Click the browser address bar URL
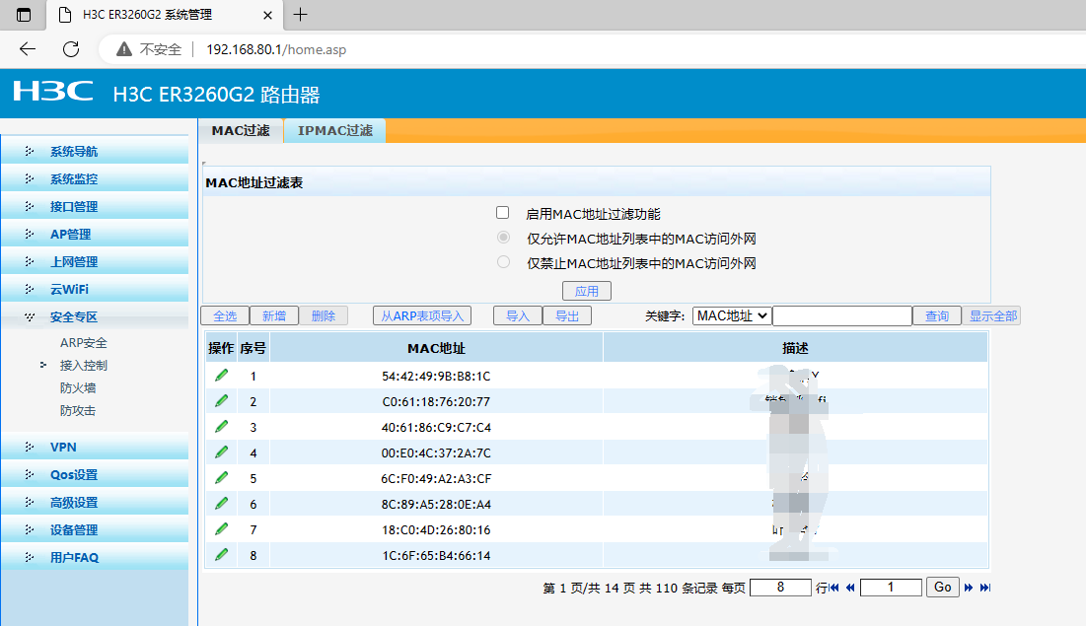This screenshot has height=626, width=1086. point(276,50)
